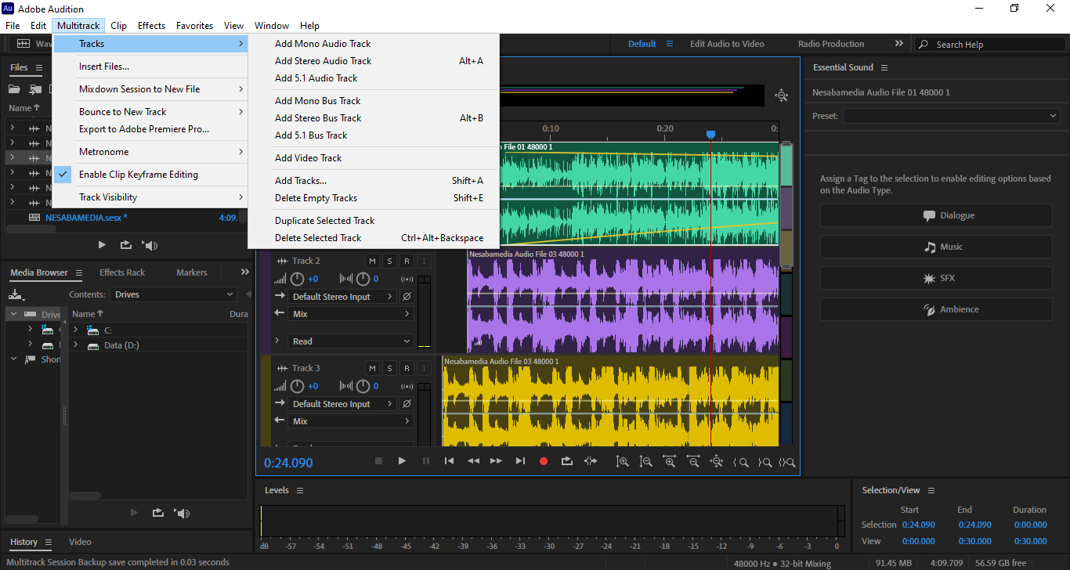This screenshot has width=1070, height=570.
Task: Adjust the Track 2 volume knob
Action: point(297,279)
